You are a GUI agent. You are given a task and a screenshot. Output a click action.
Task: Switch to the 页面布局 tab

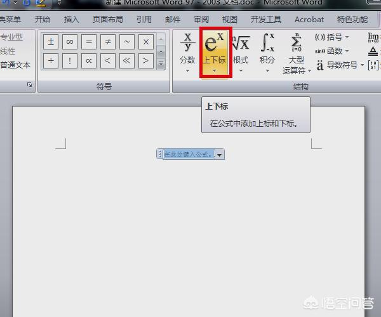click(x=108, y=19)
